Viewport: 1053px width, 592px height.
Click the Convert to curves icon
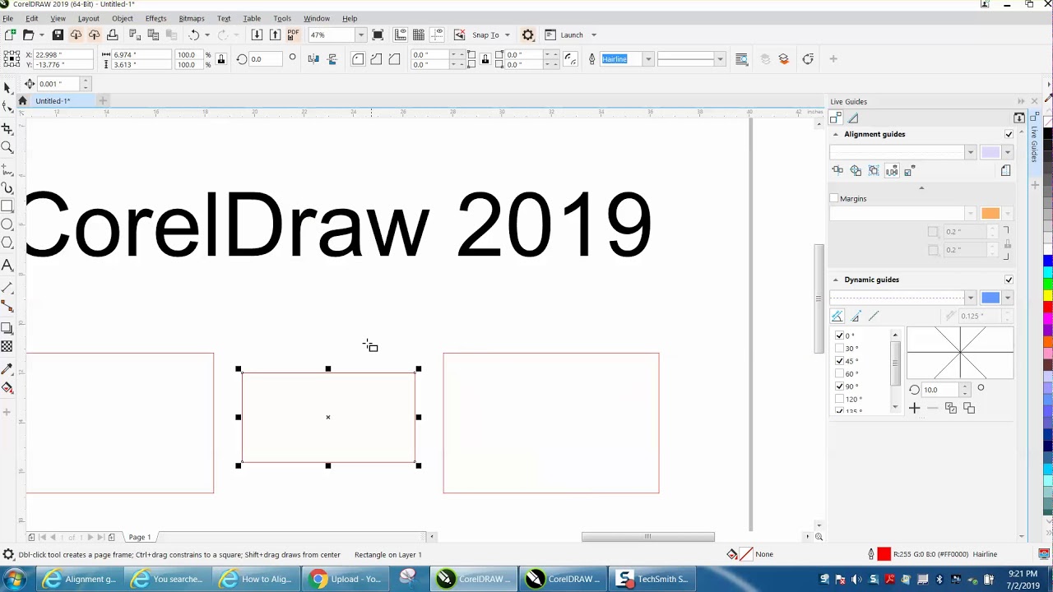click(808, 58)
